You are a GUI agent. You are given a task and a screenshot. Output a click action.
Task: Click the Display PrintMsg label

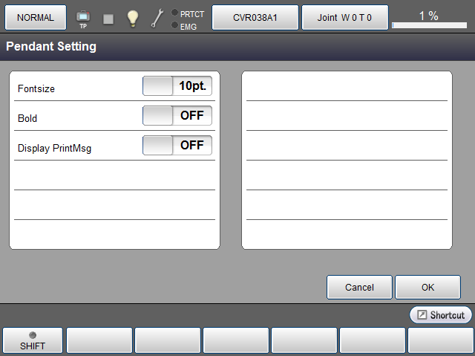coord(54,148)
